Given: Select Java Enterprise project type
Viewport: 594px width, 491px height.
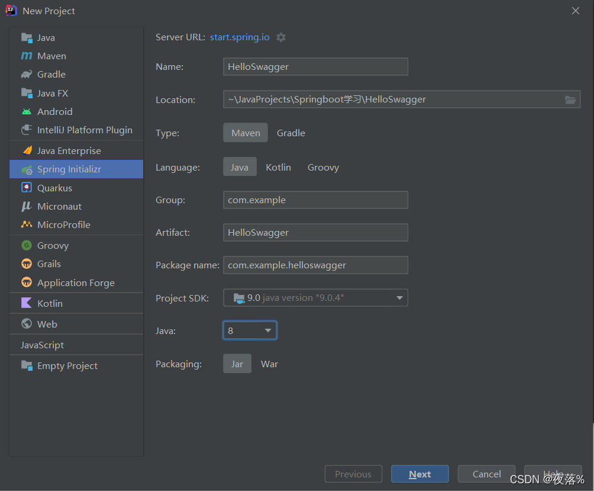Looking at the screenshot, I should (x=69, y=151).
